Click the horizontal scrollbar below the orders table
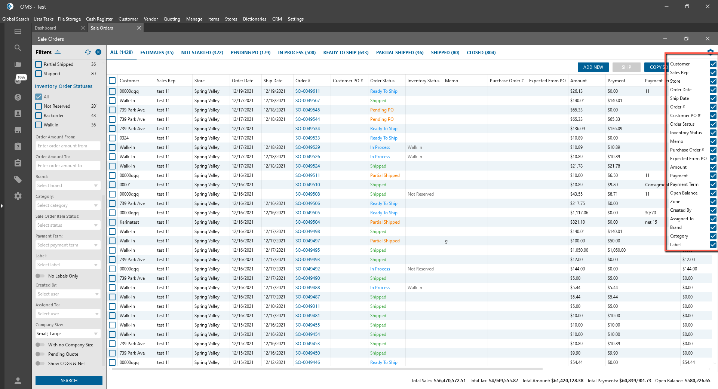Image resolution: width=718 pixels, height=389 pixels. click(327, 369)
